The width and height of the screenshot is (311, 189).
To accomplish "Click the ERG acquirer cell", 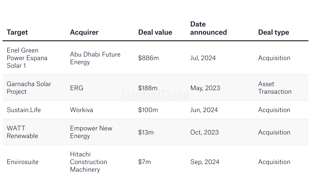I will pyautogui.click(x=77, y=88).
